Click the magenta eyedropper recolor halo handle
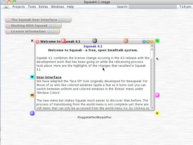Image resolution: width=193 pixels, height=145 pixels. (157, 95)
